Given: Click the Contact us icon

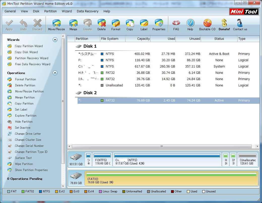Looking at the screenshot, I should click(240, 25).
